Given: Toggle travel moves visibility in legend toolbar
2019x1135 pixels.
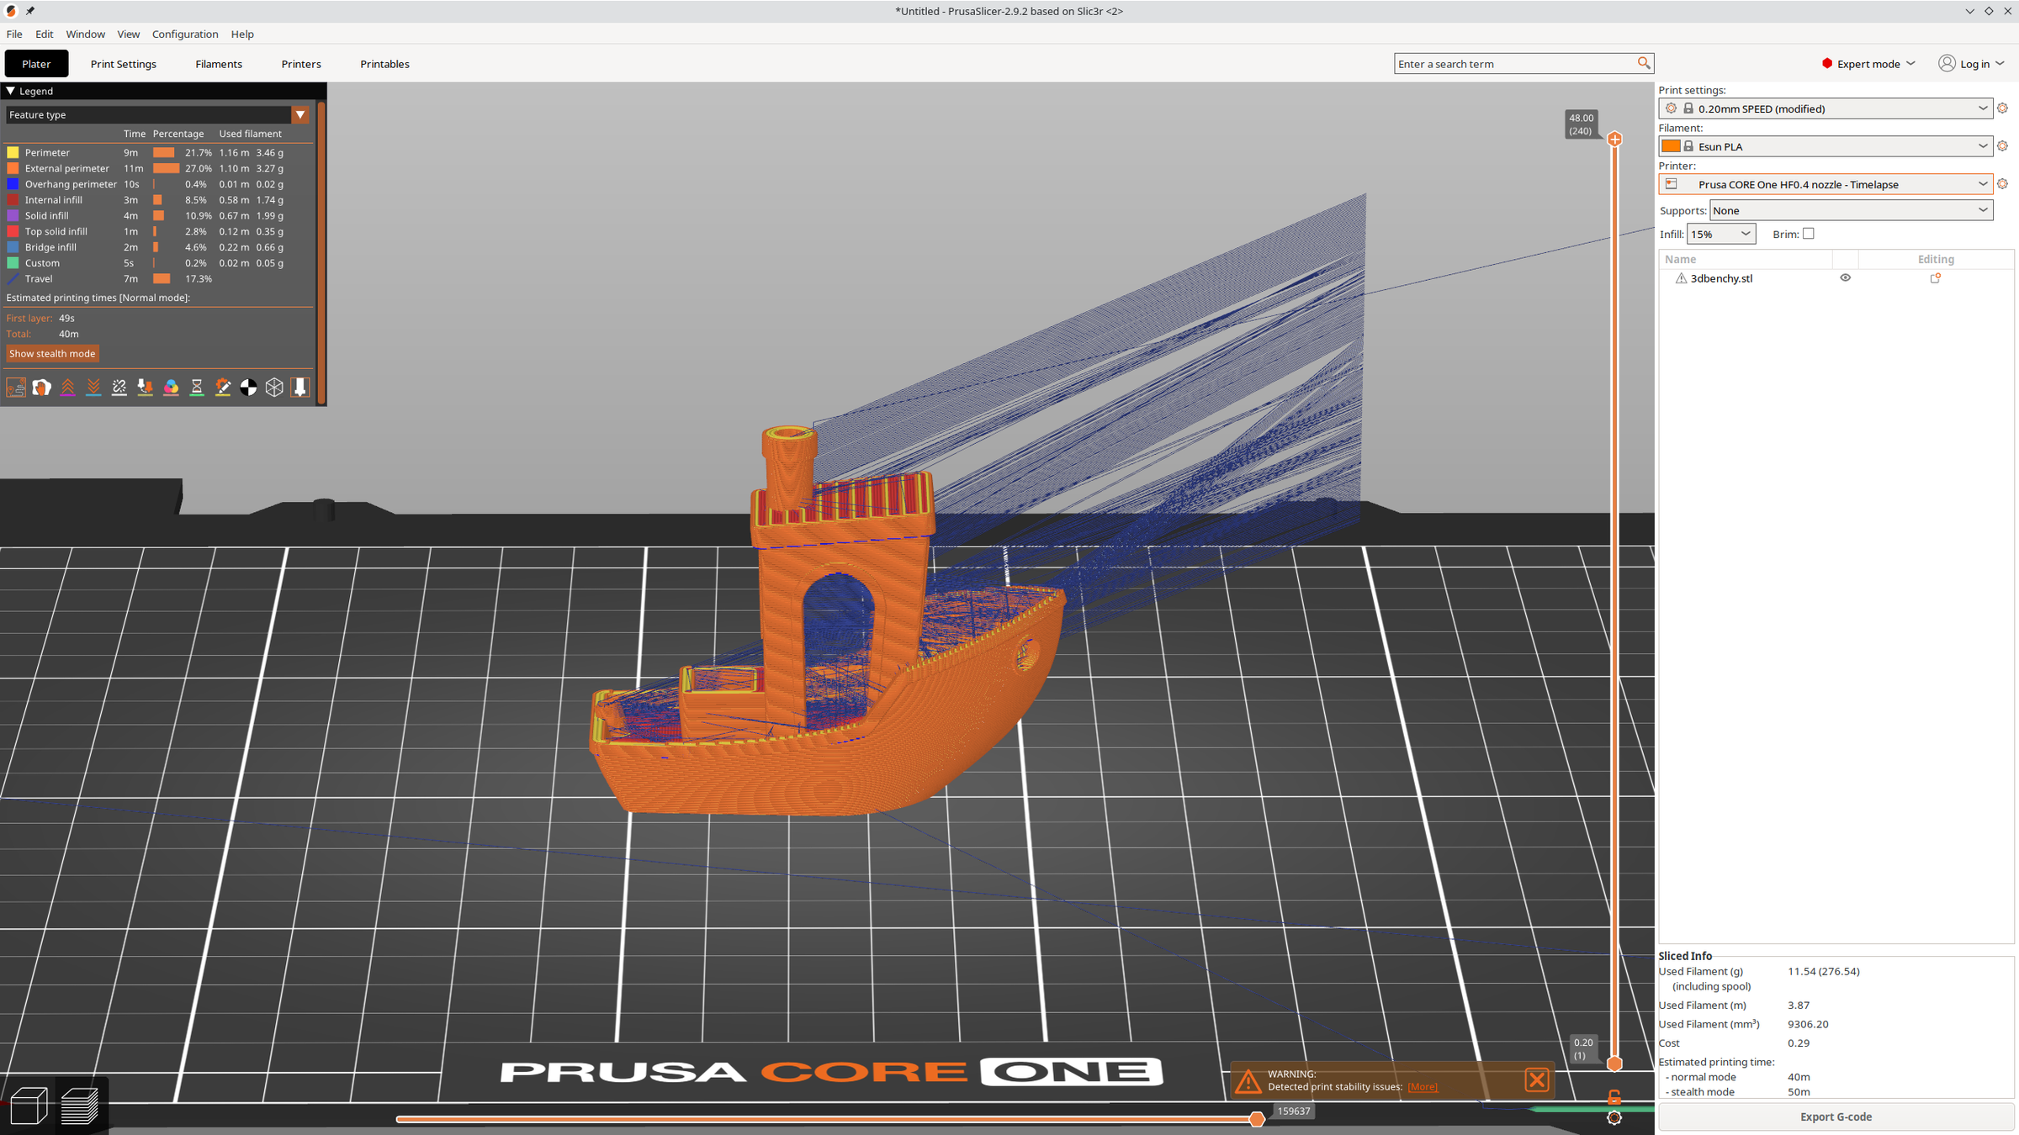Looking at the screenshot, I should click(16, 387).
